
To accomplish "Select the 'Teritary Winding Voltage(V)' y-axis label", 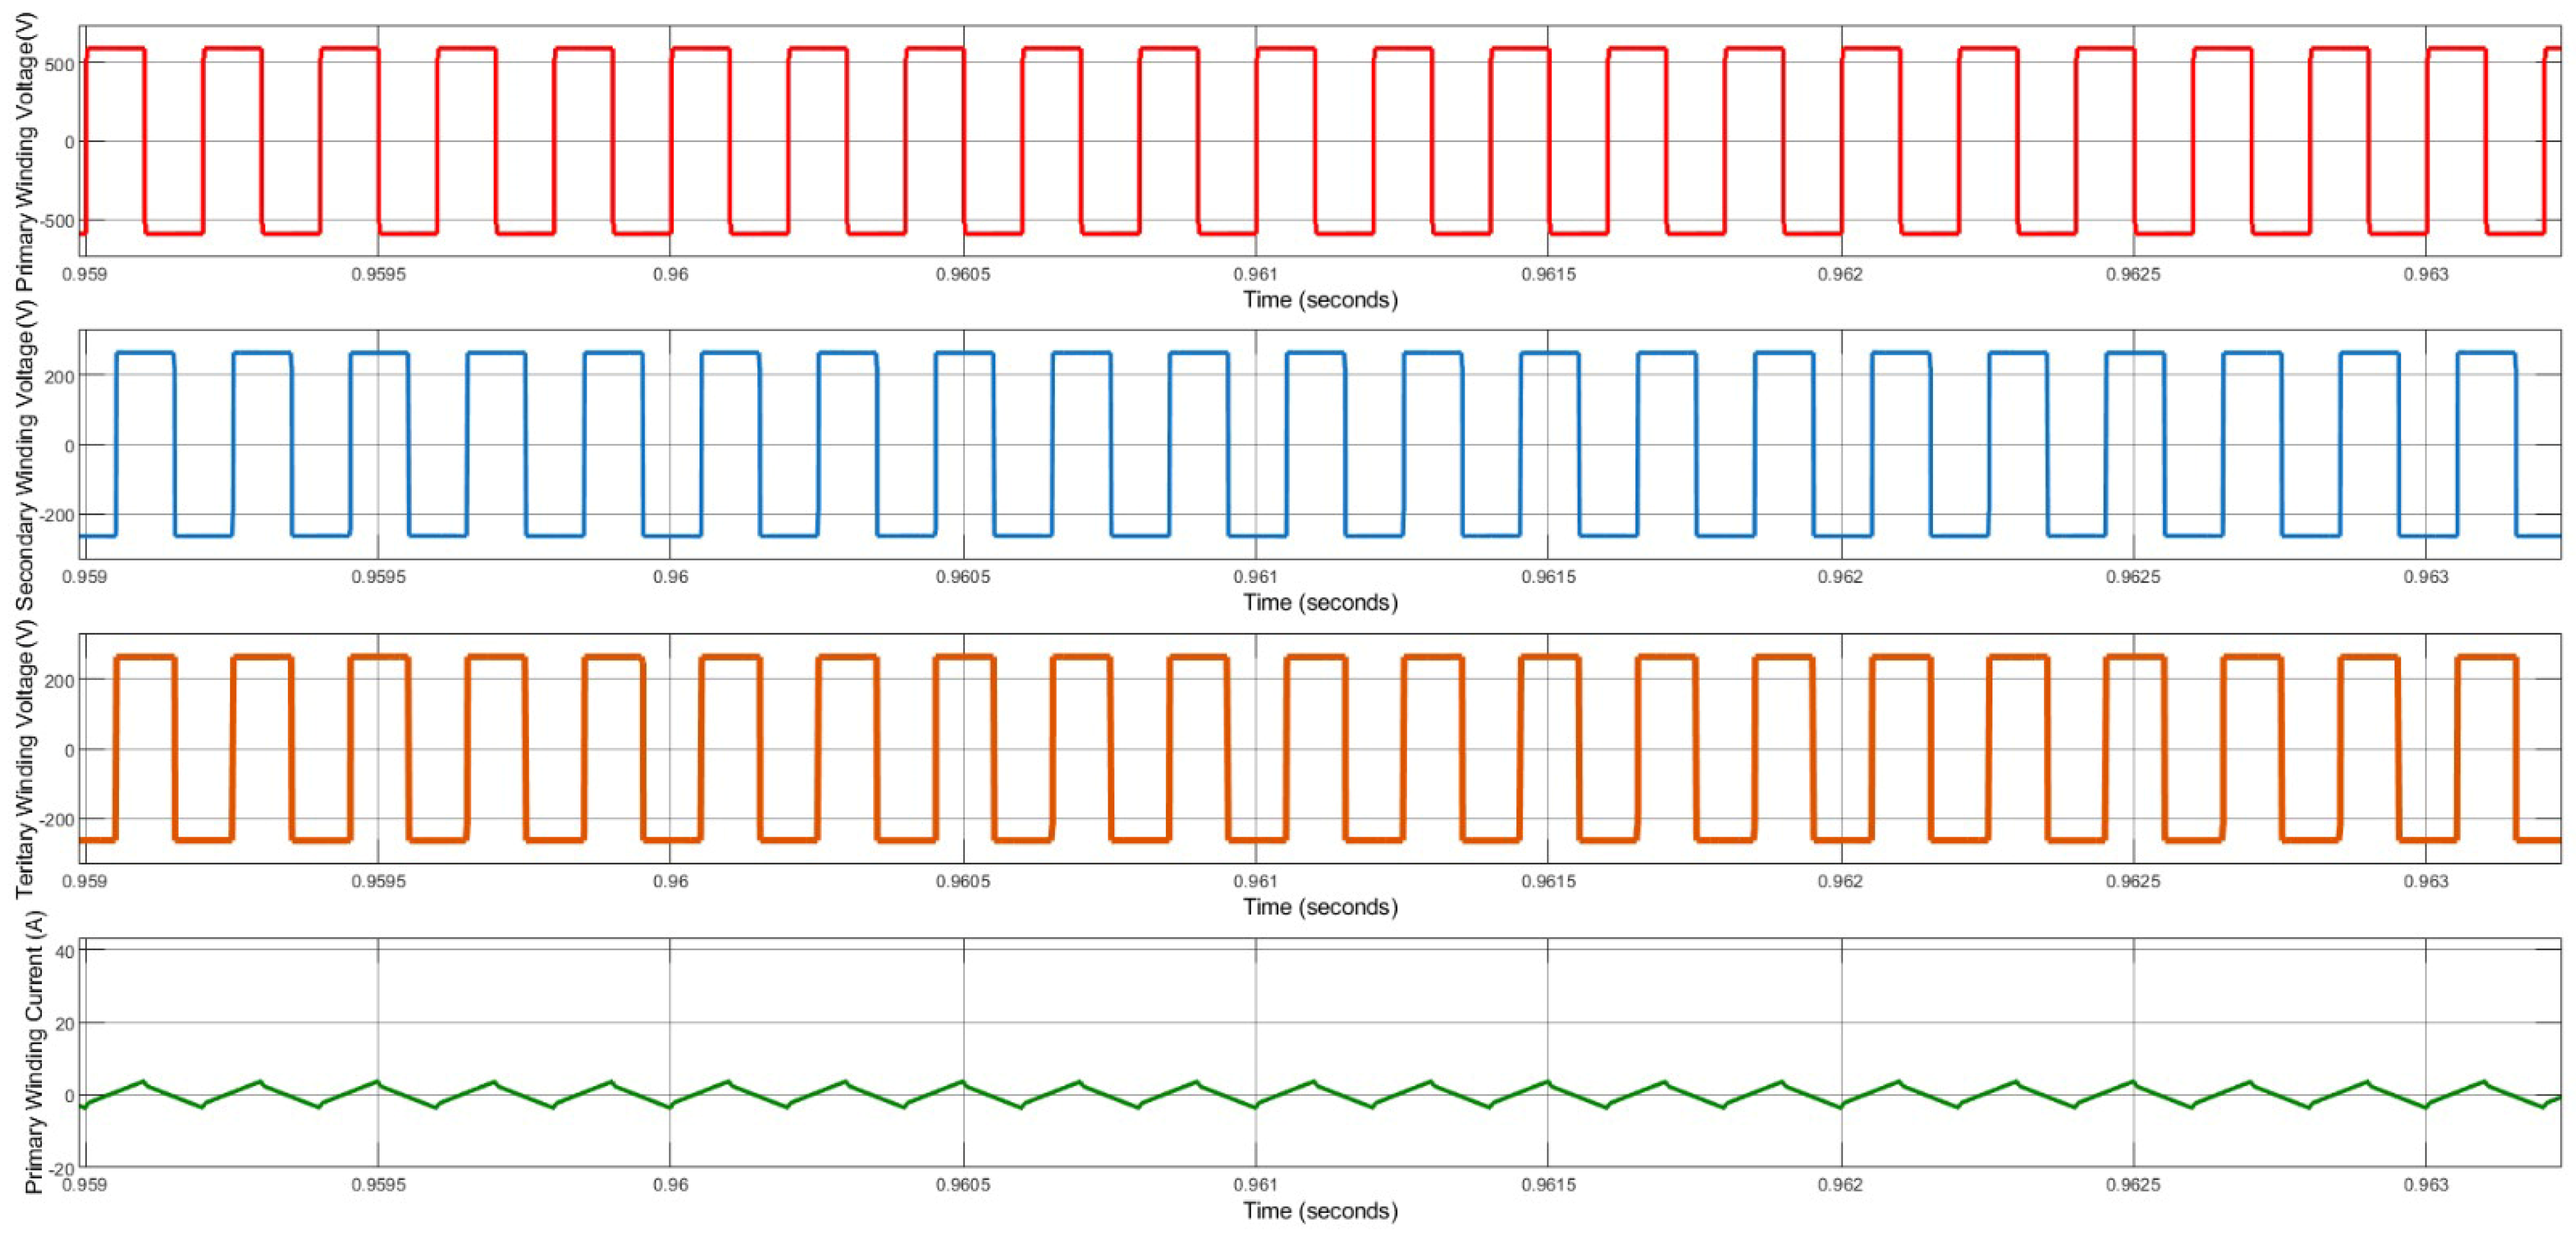I will (24, 758).
